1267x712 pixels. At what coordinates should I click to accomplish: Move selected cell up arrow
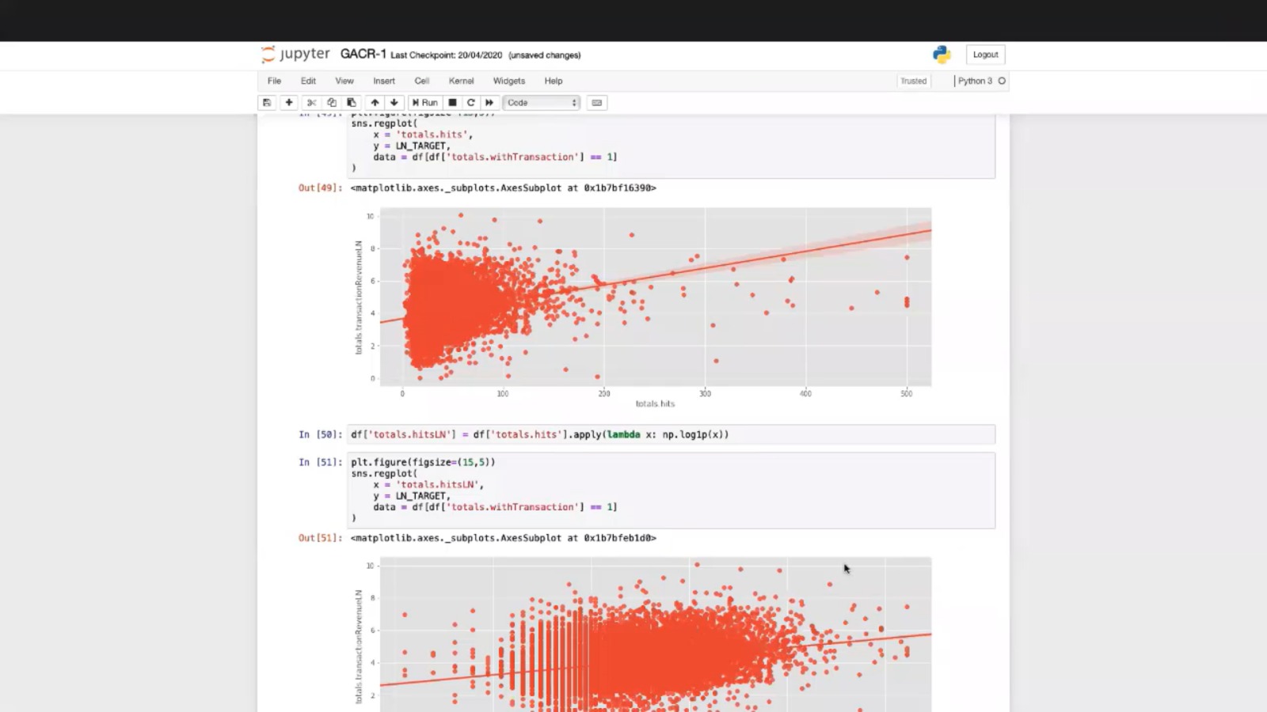[x=375, y=103]
